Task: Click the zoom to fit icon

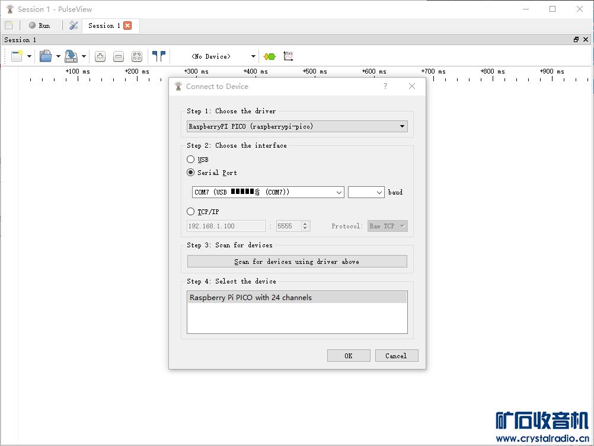Action: tap(137, 56)
